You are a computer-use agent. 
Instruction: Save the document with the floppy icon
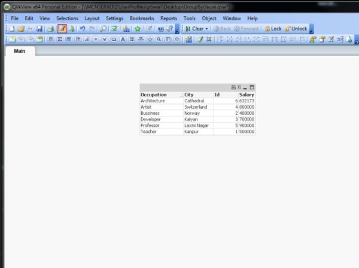pyautogui.click(x=39, y=29)
